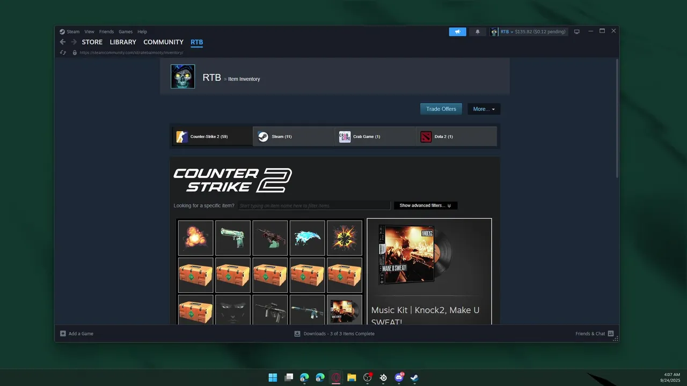
Task: Select the Music Kit thumbnail in grid
Action: click(345, 310)
